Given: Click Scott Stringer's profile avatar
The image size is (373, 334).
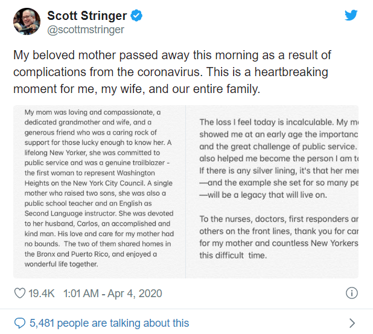Looking at the screenshot, I should (27, 22).
